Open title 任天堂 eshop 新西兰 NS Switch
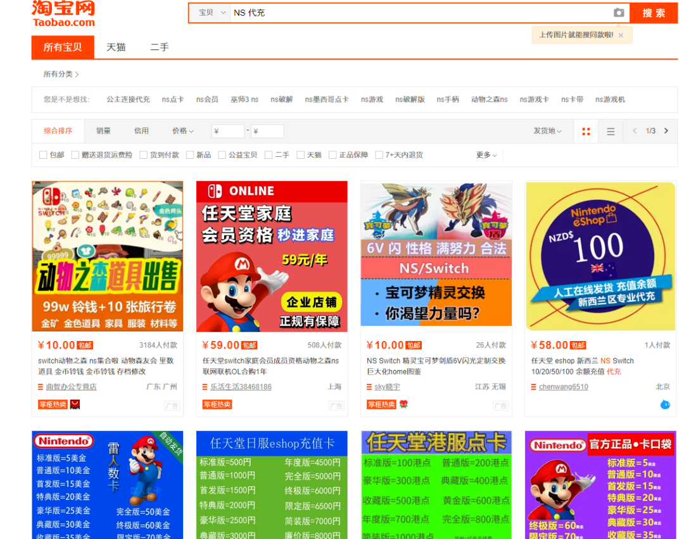Viewport: 684px width, 539px height. pyautogui.click(x=583, y=366)
